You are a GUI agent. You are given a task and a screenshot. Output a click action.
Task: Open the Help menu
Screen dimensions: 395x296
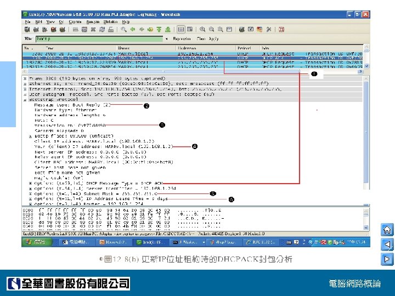click(126, 22)
